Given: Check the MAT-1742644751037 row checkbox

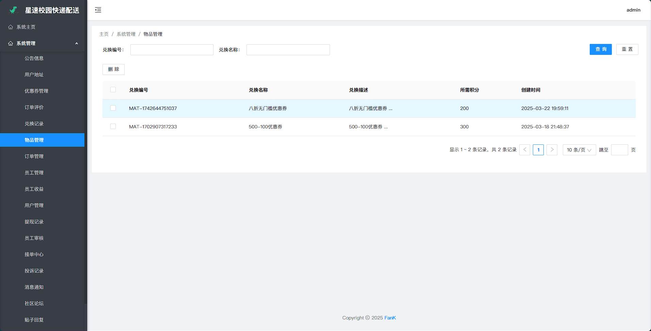Looking at the screenshot, I should coord(113,108).
